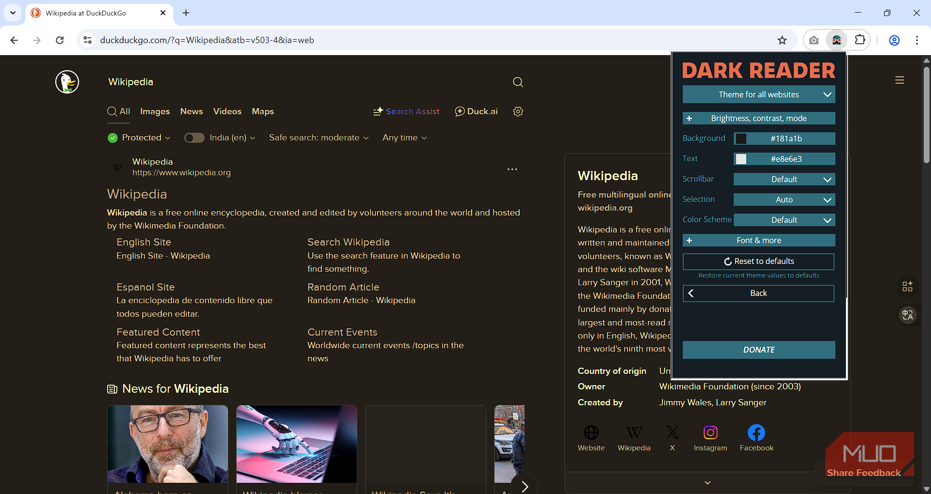The width and height of the screenshot is (931, 494).
Task: Click the translate floating sidebar icon
Action: pos(907,315)
